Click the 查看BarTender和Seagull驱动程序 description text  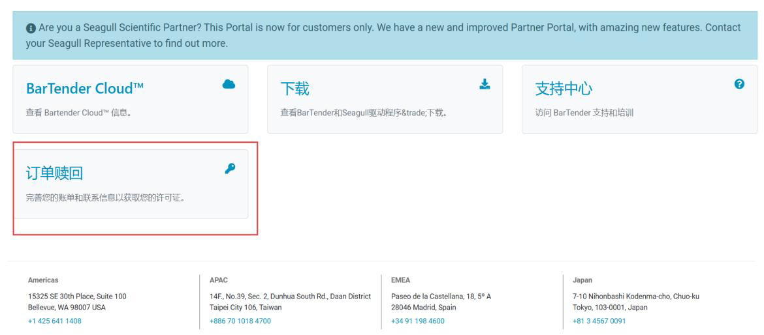click(364, 113)
